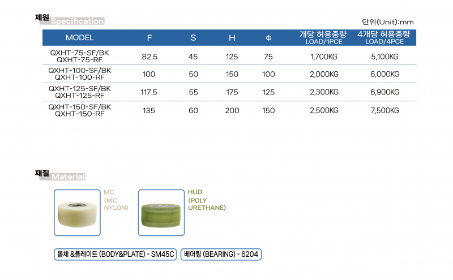Viewport: 453px width, 280px height.
Task: Click the 2,500KG load value
Action: [x=324, y=110]
